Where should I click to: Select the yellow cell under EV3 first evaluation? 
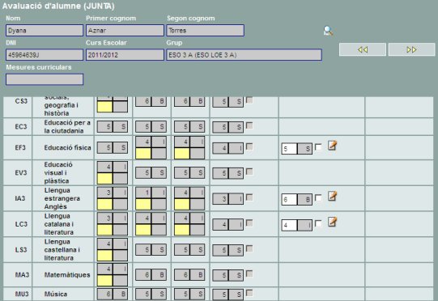(104, 179)
